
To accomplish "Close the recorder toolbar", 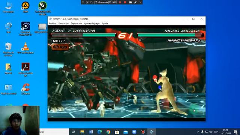I will 140,2.
